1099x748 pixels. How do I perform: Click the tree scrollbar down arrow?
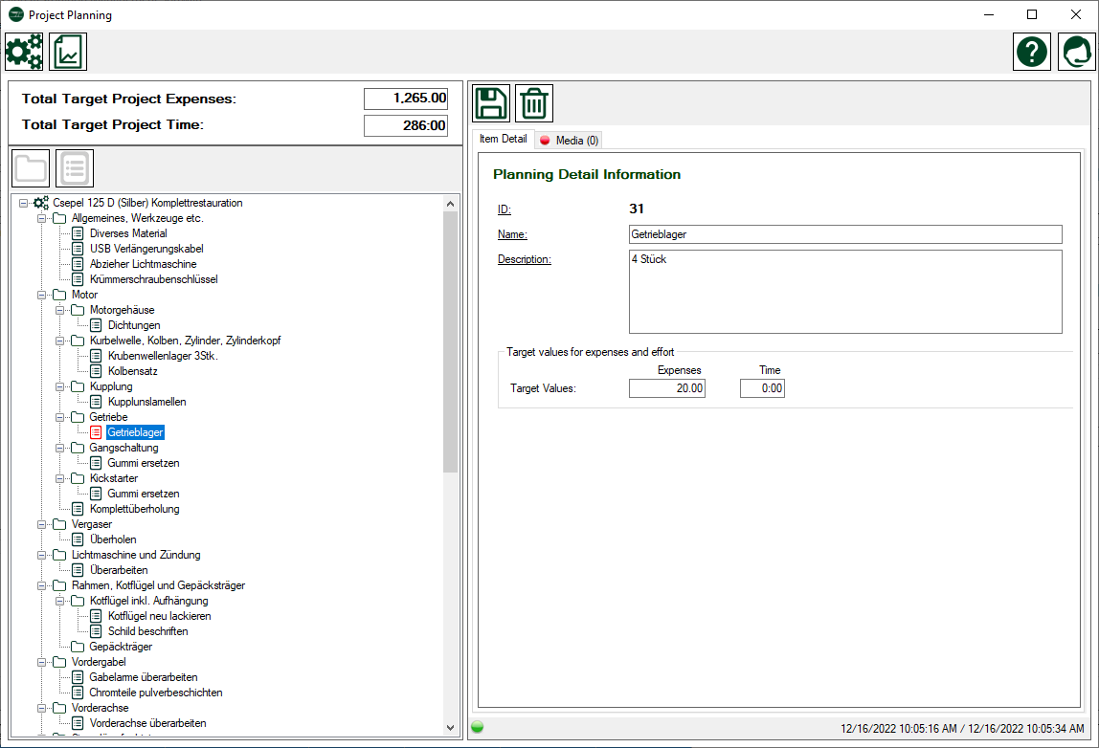450,728
